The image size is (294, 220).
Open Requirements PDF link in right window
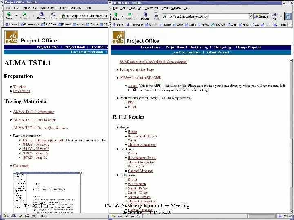[x=131, y=102]
